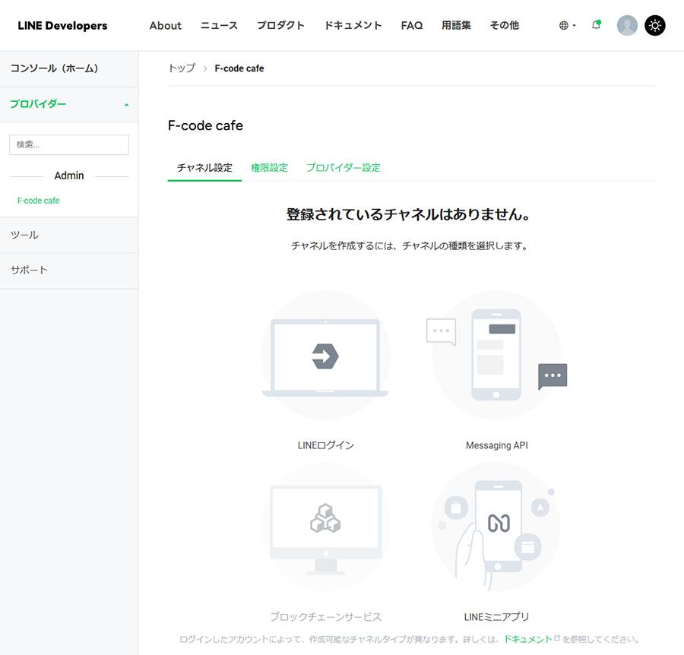Collapse the プロバイダー sidebar section

click(x=126, y=104)
